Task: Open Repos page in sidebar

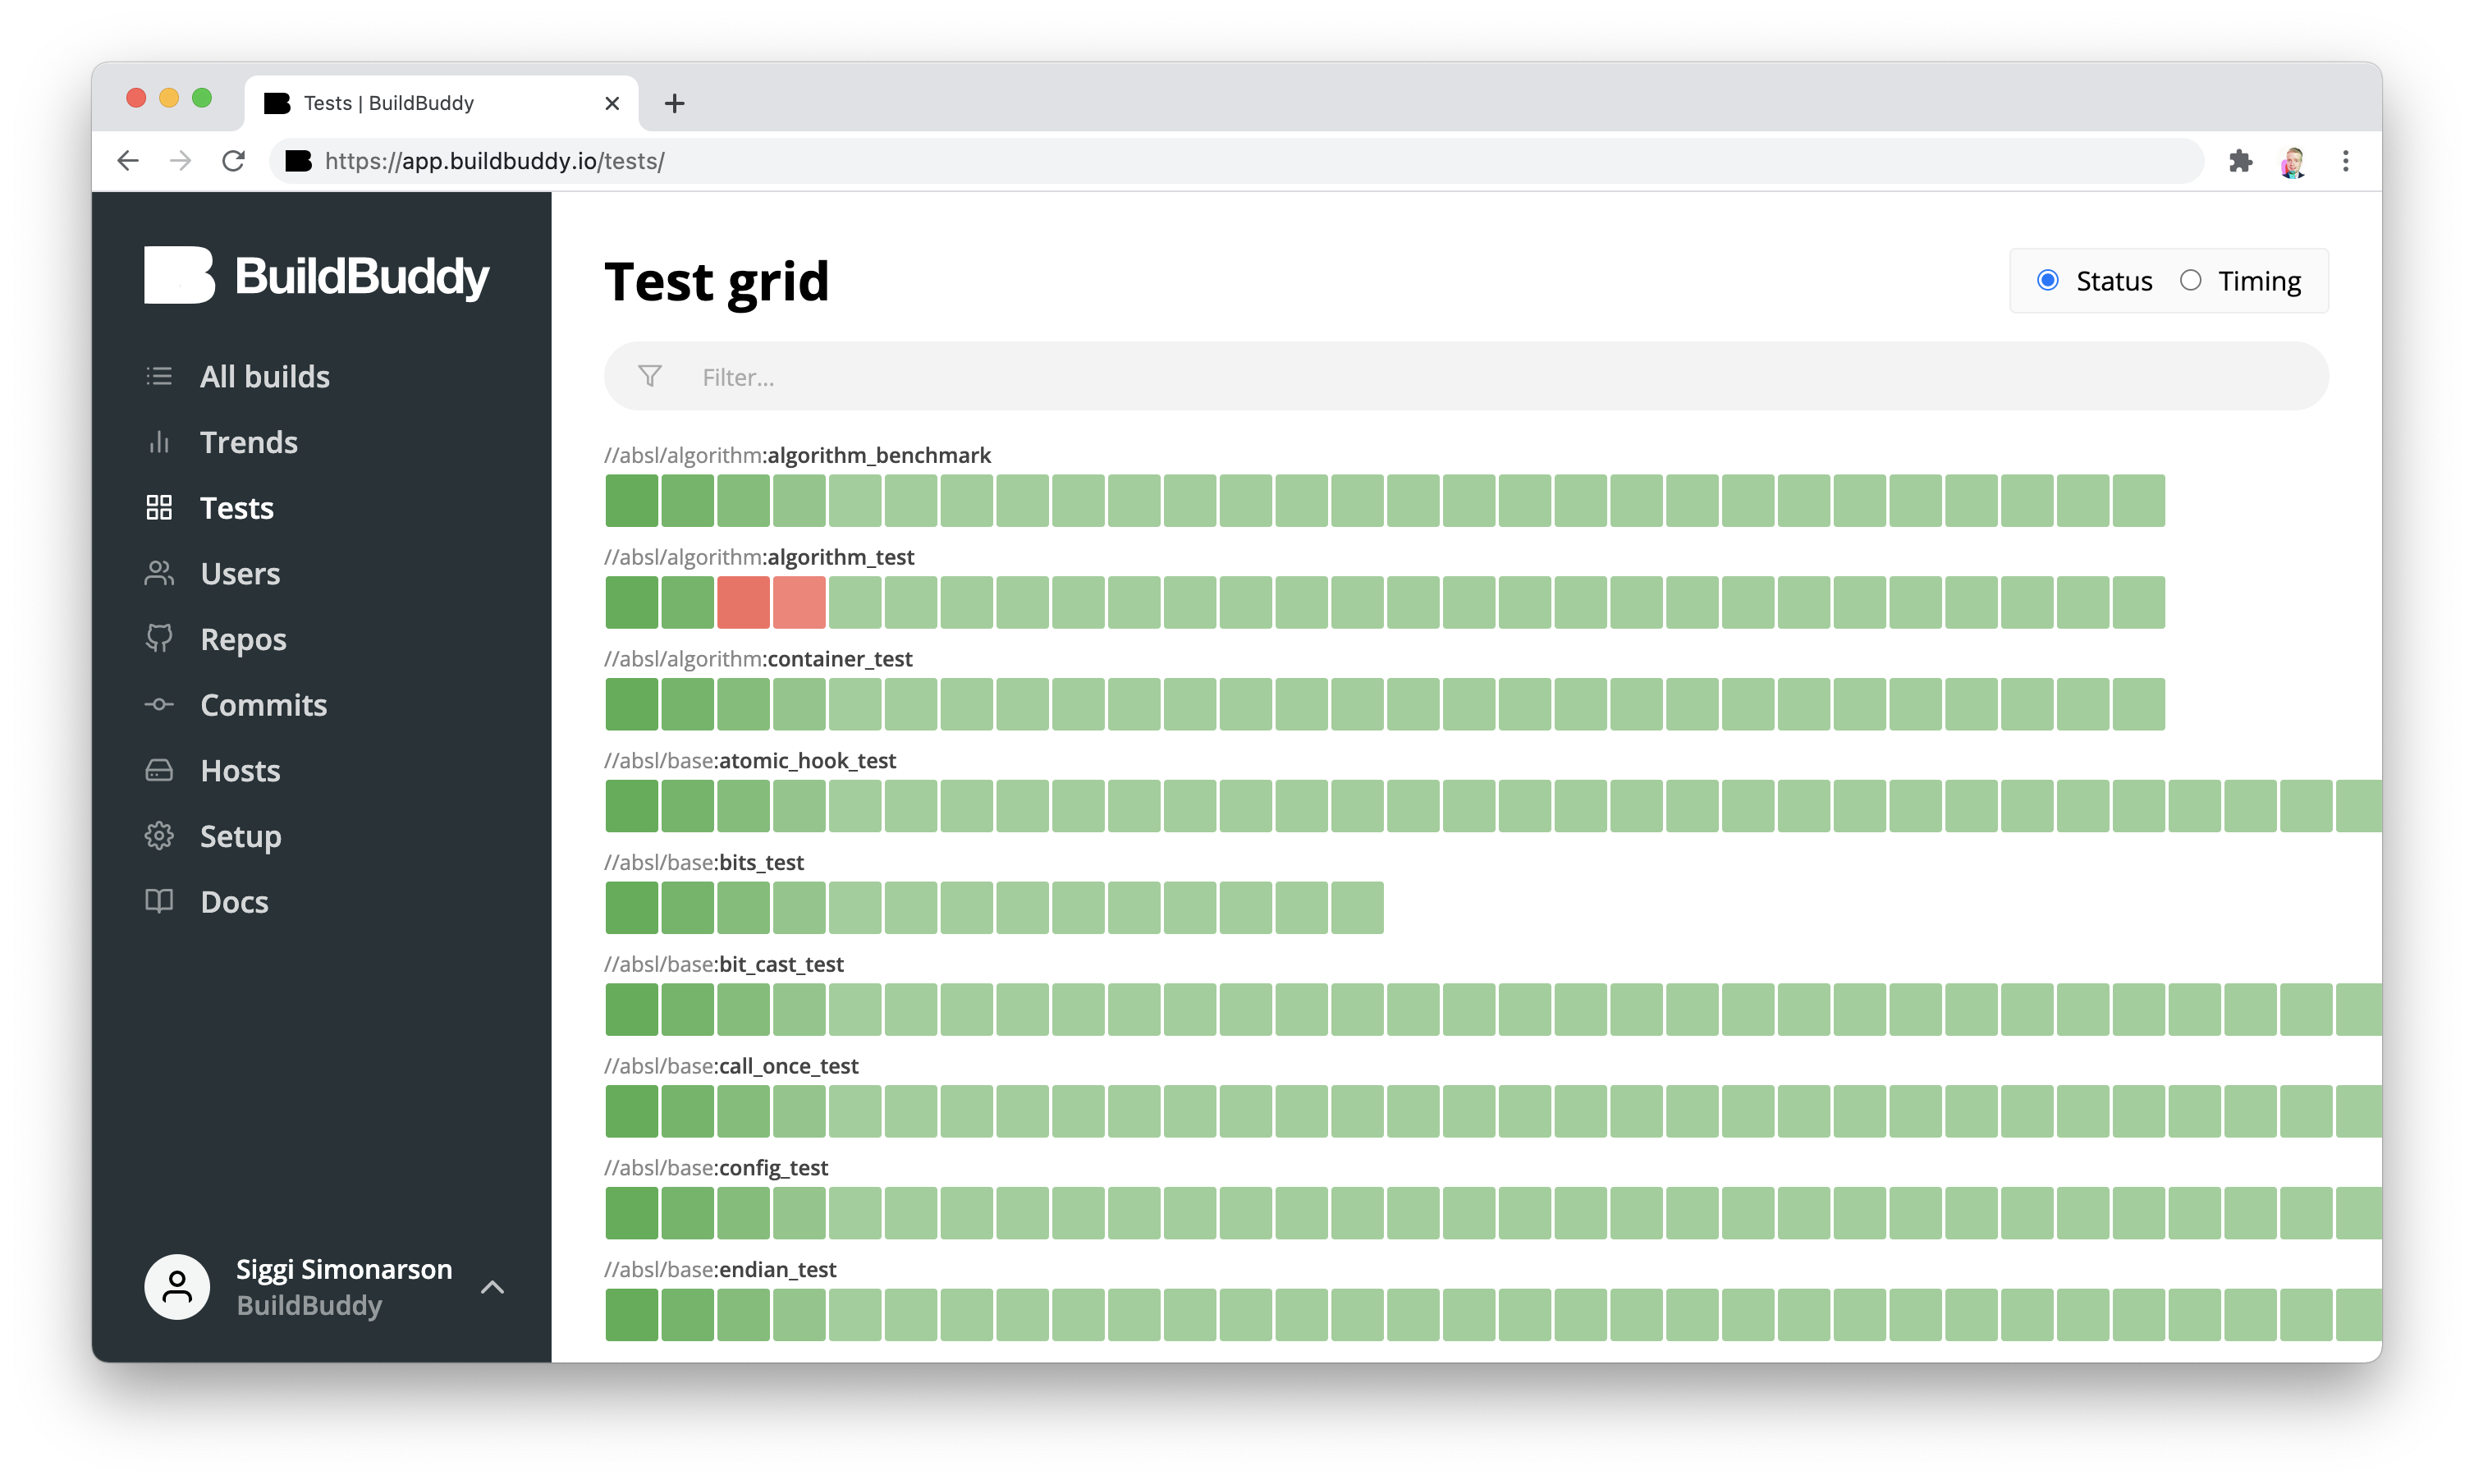Action: click(x=243, y=639)
